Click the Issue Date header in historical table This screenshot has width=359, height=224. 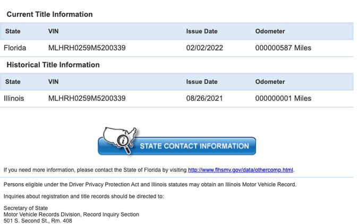(202, 82)
